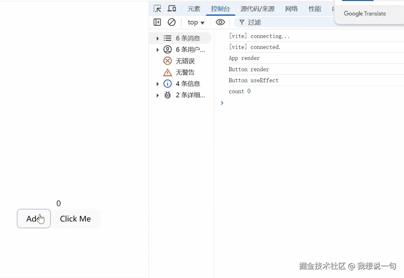Select the 6 条消息 sidebar row
The width and height of the screenshot is (404, 278).
coord(180,38)
